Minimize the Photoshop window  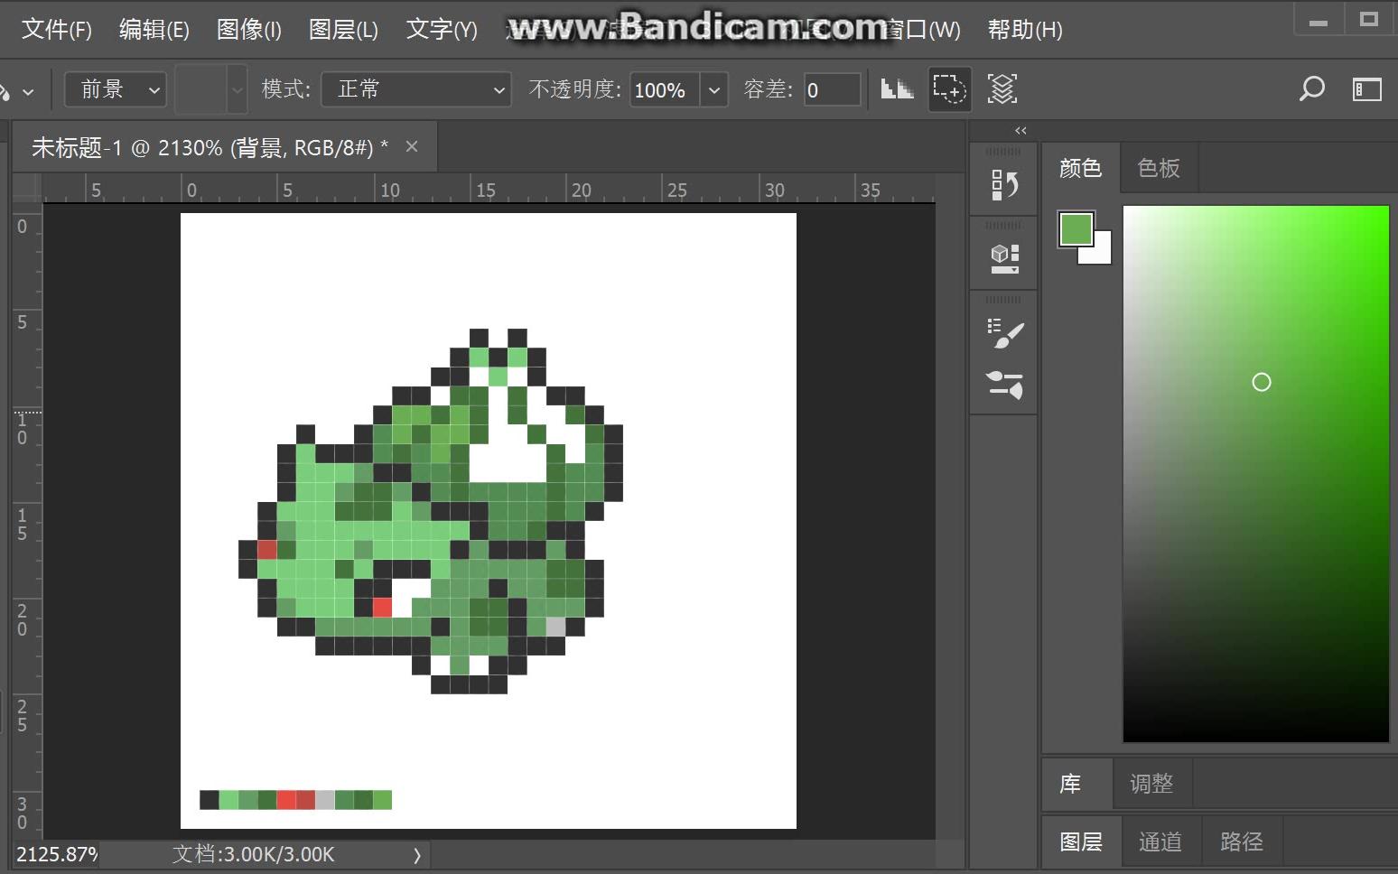(x=1319, y=20)
